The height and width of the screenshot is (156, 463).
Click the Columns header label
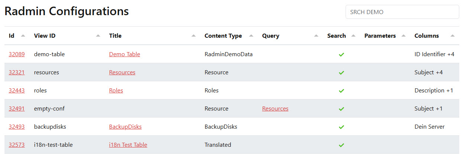[427, 36]
